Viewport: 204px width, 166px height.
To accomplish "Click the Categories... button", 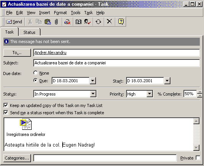I will [x=17, y=158].
